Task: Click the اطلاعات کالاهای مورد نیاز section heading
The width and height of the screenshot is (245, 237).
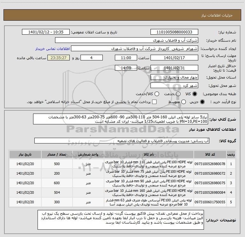Action: click(x=212, y=129)
